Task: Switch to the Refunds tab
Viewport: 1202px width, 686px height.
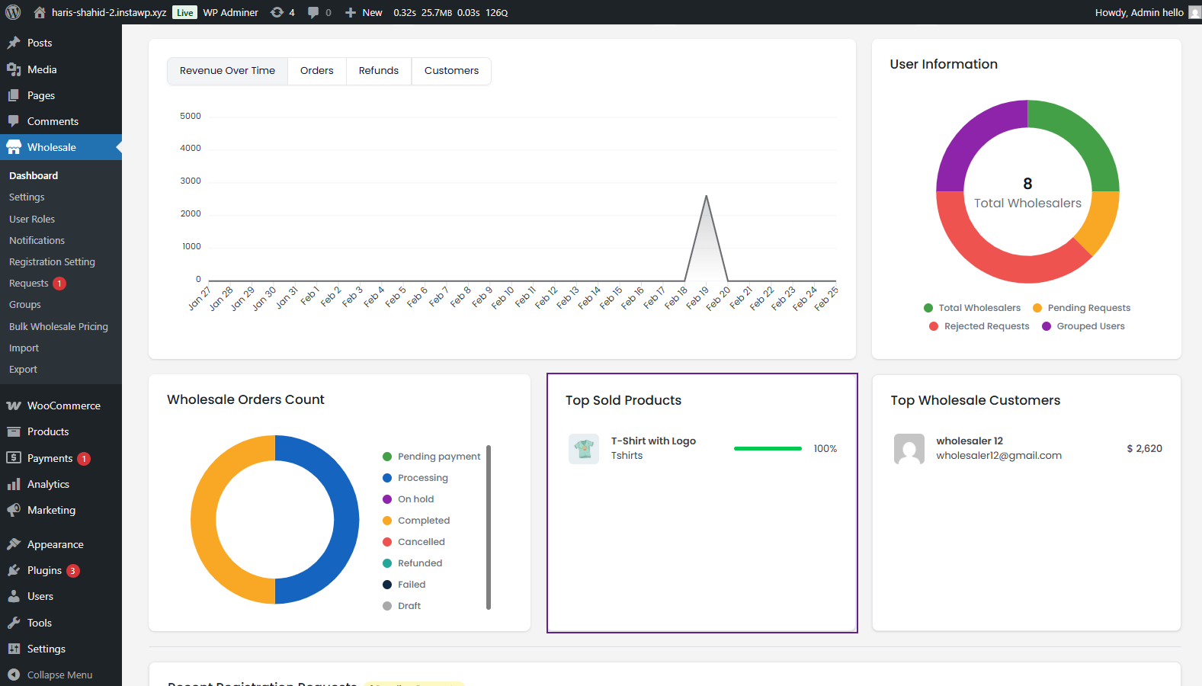Action: click(378, 71)
